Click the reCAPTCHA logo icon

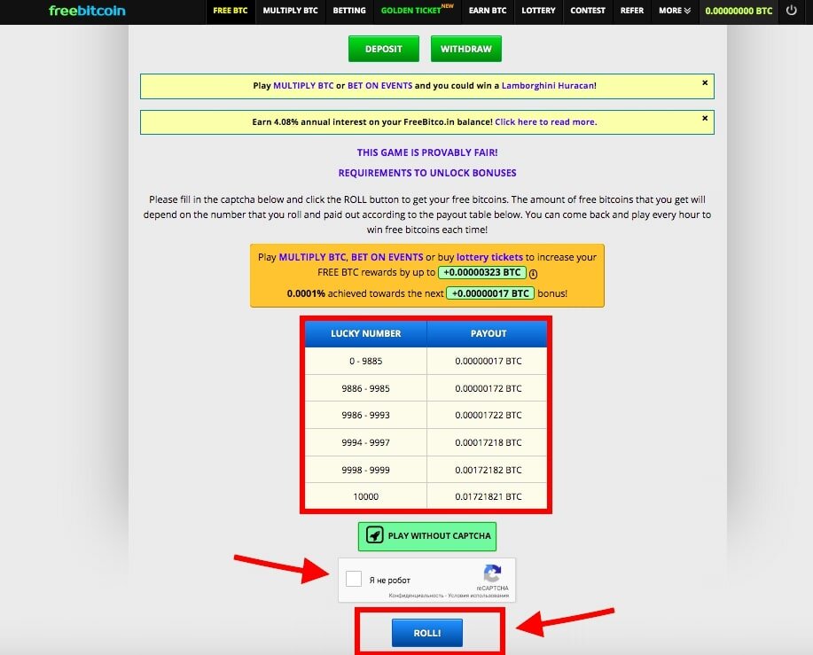click(492, 573)
